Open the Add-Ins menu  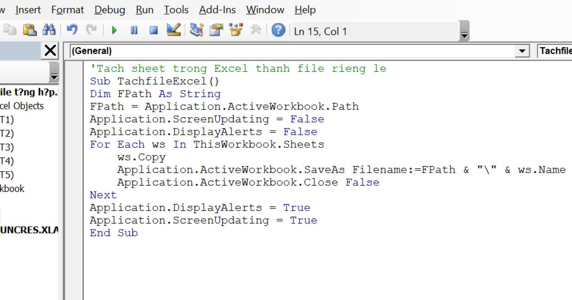(217, 10)
